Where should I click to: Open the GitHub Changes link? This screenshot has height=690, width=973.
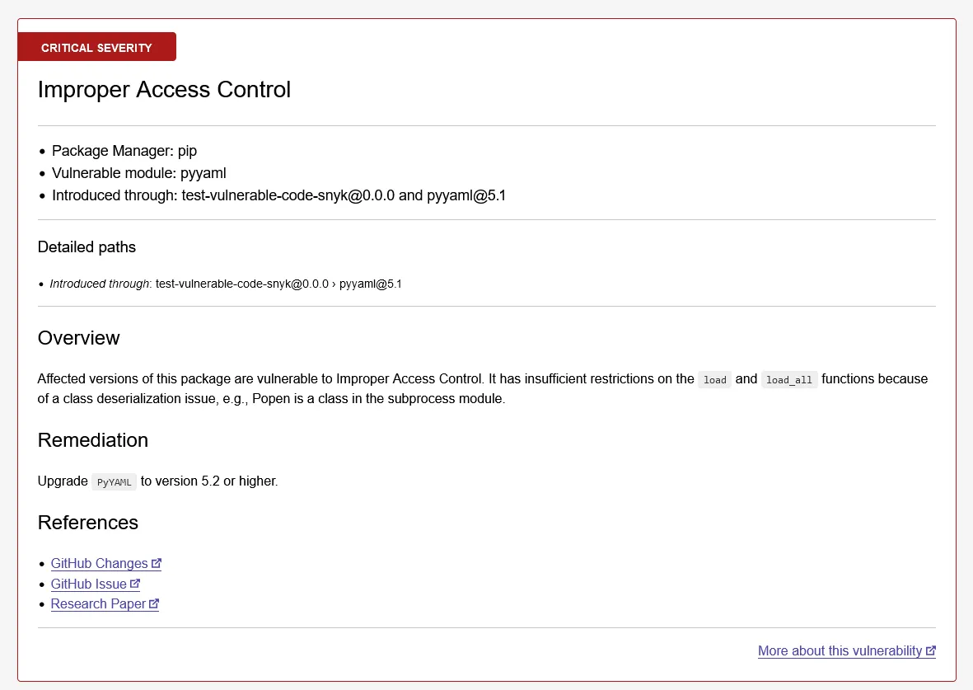click(x=99, y=563)
